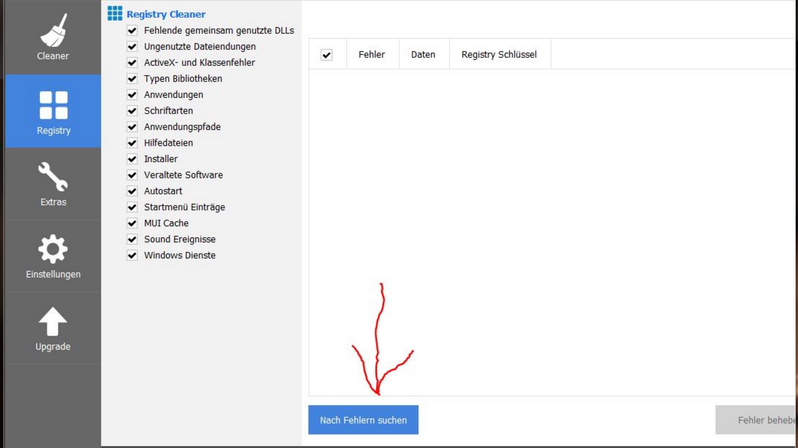Image resolution: width=798 pixels, height=448 pixels.
Task: Toggle the Ungenutzte Dateiendungen checkbox
Action: point(132,47)
